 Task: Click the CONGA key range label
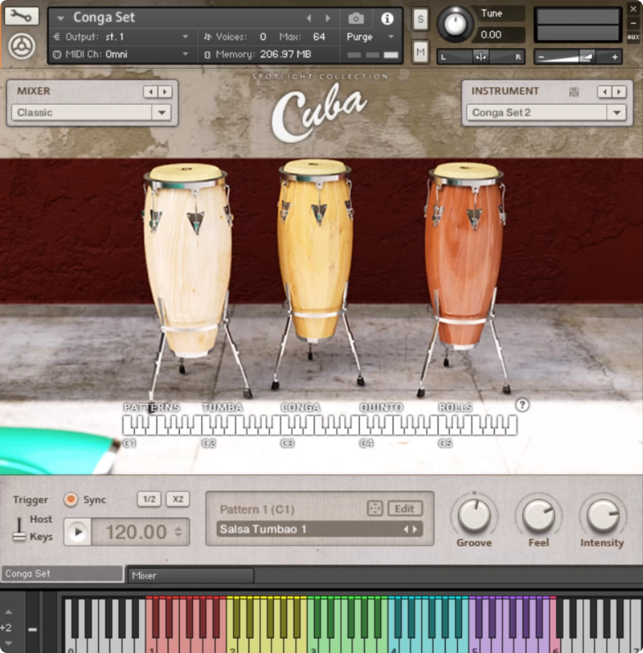point(300,407)
